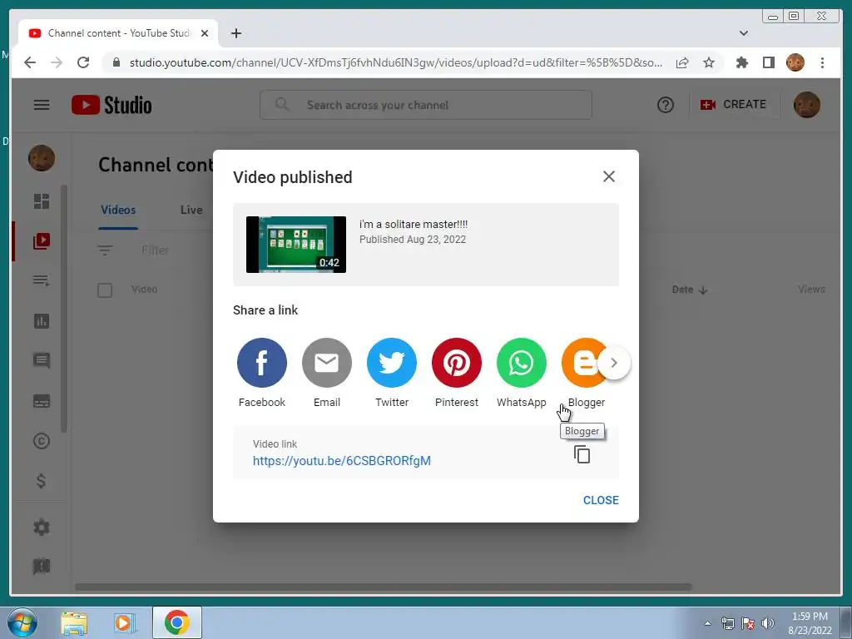
Task: Reload the page in Chrome
Action: point(82,62)
